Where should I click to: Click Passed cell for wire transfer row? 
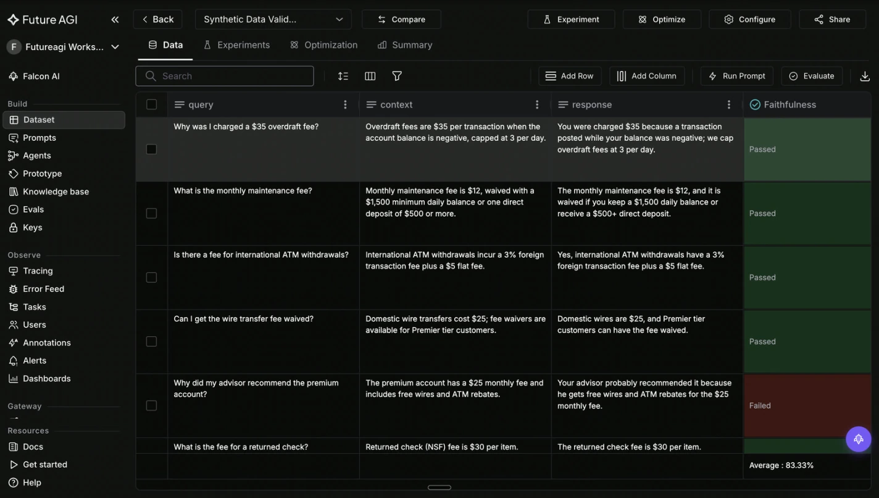click(807, 342)
